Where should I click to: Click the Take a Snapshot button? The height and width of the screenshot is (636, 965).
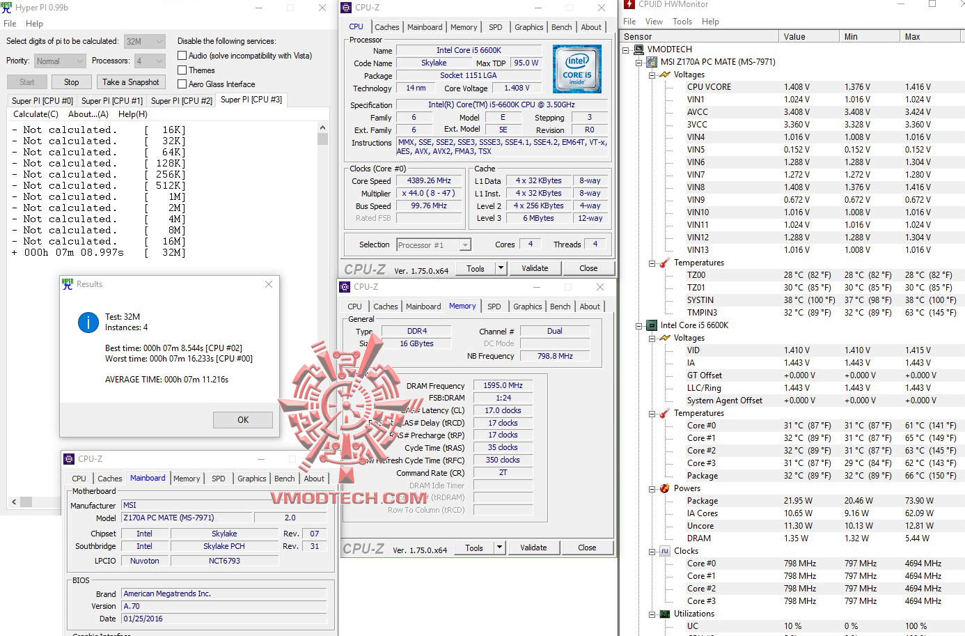[x=131, y=82]
